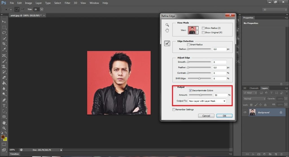This screenshot has height=157, width=289.
Task: Click the Cancel button in Refine Edge
Action: tap(206, 116)
